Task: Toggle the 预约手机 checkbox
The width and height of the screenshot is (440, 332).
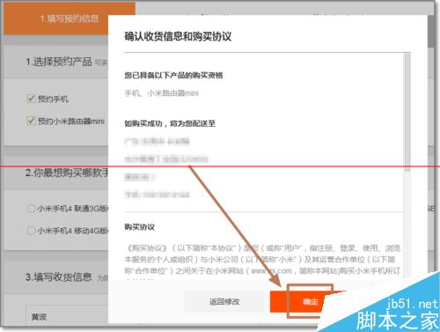Action: pyautogui.click(x=32, y=99)
